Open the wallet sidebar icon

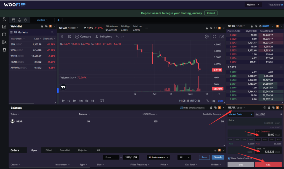pos(4,34)
